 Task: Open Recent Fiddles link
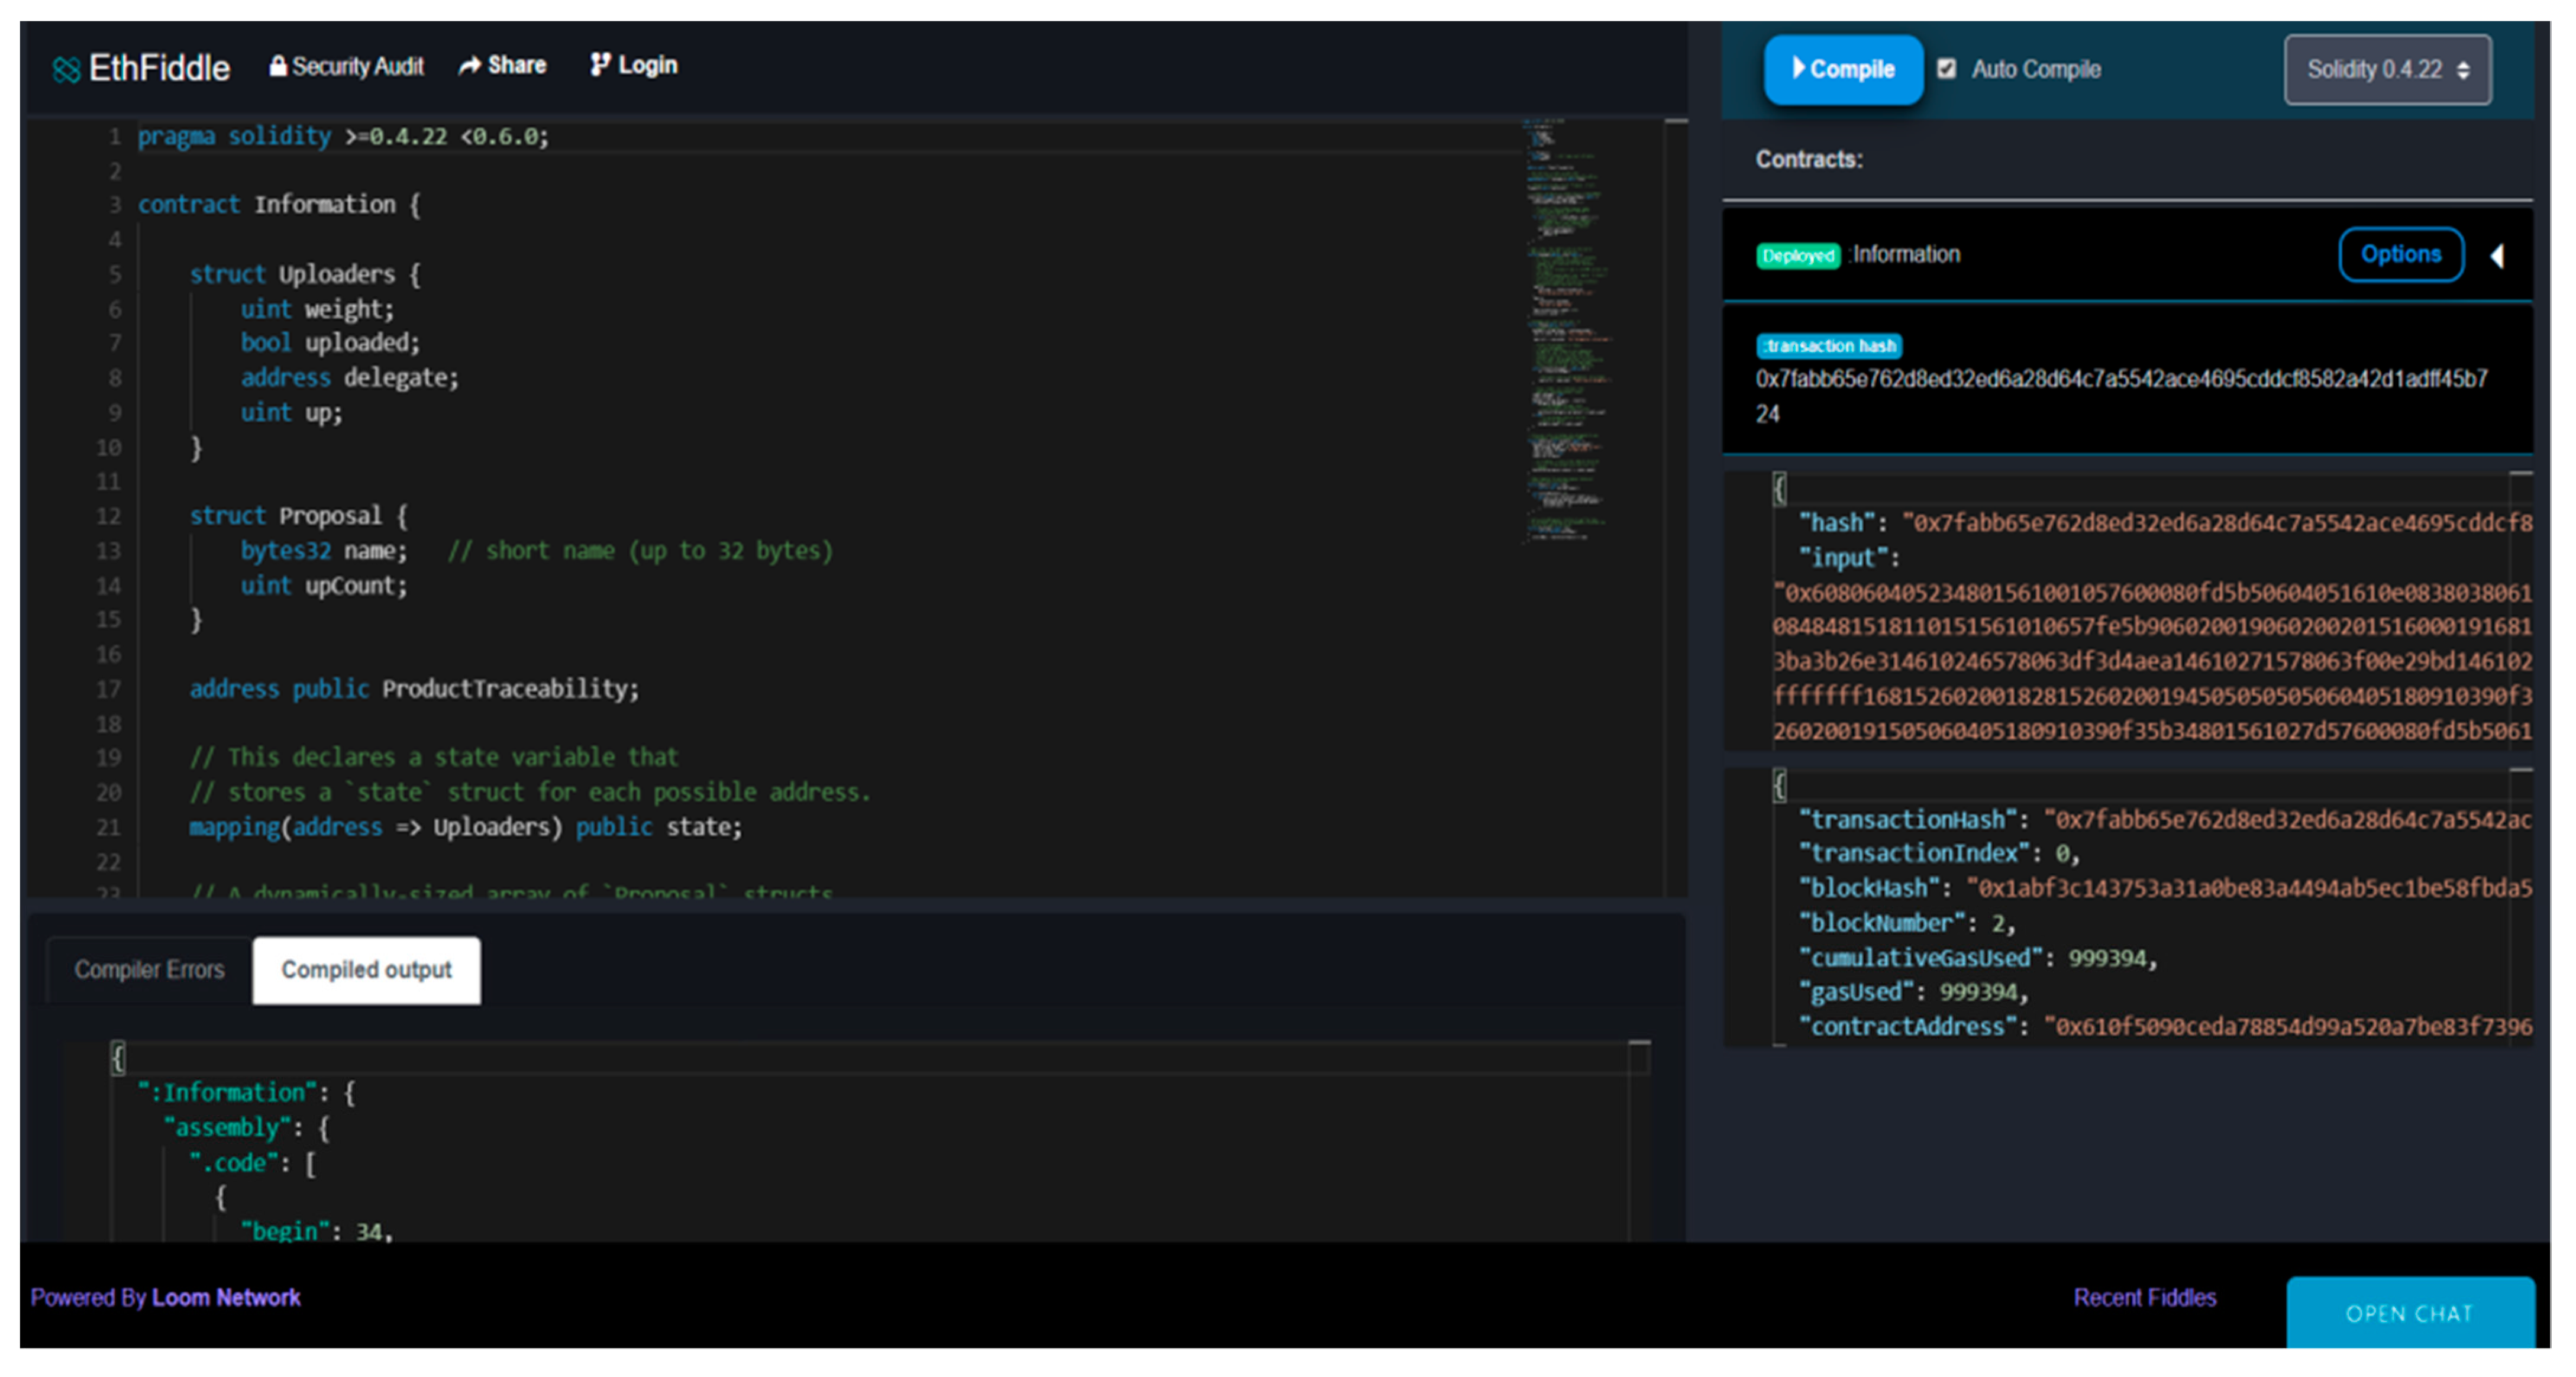(x=2144, y=1297)
